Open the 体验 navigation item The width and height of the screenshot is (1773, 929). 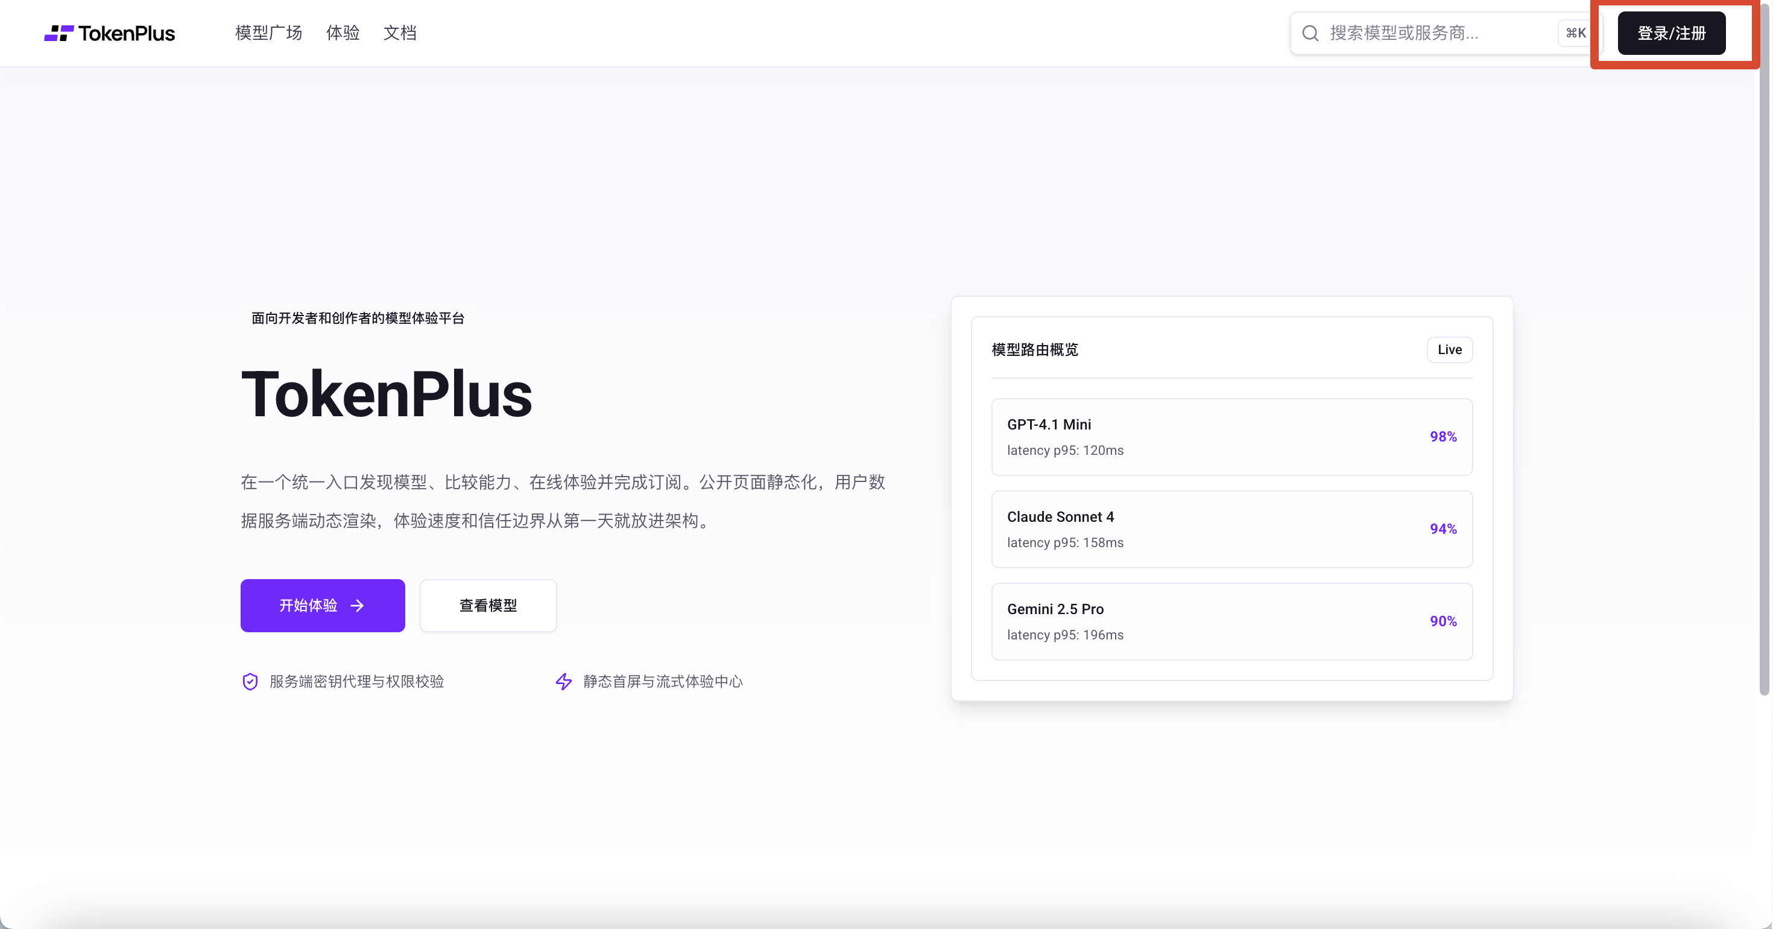(x=343, y=33)
